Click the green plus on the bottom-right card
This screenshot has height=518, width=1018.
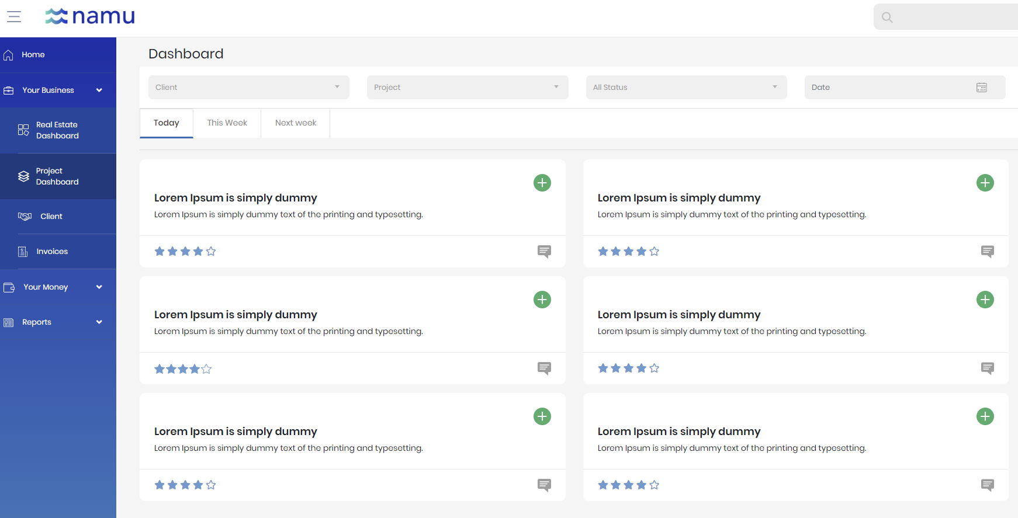985,416
